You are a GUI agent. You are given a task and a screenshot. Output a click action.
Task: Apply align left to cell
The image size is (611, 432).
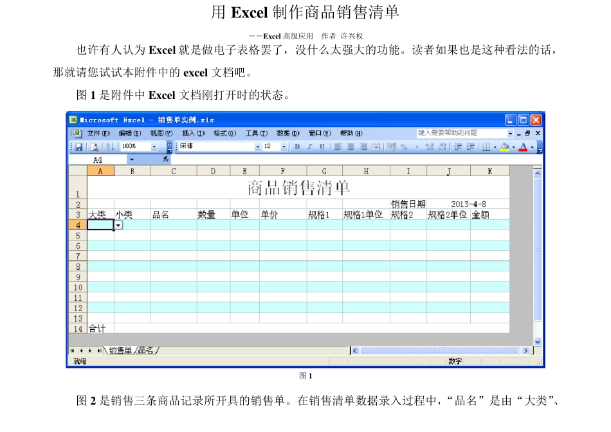pos(338,147)
